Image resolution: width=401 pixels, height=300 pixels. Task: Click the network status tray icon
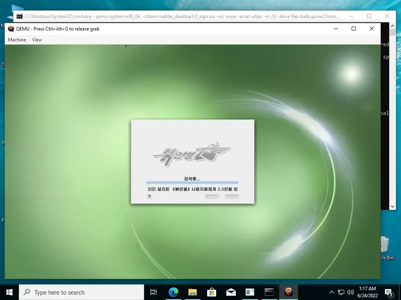pyautogui.click(x=341, y=292)
